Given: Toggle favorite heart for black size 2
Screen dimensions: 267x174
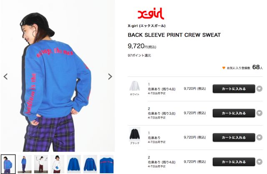Looking at the screenshot, I should (259, 162).
